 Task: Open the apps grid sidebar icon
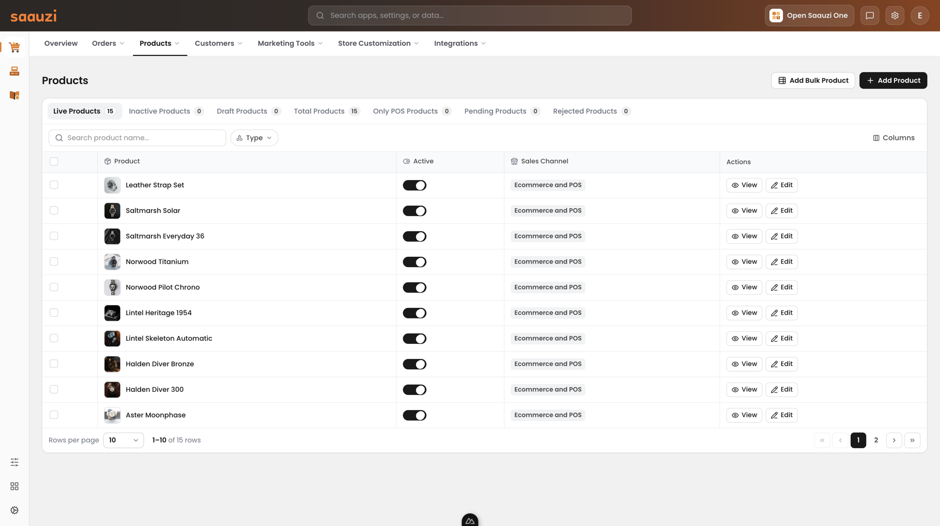tap(14, 486)
